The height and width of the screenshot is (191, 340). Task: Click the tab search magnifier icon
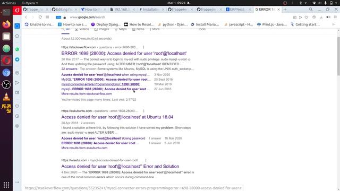(x=311, y=10)
